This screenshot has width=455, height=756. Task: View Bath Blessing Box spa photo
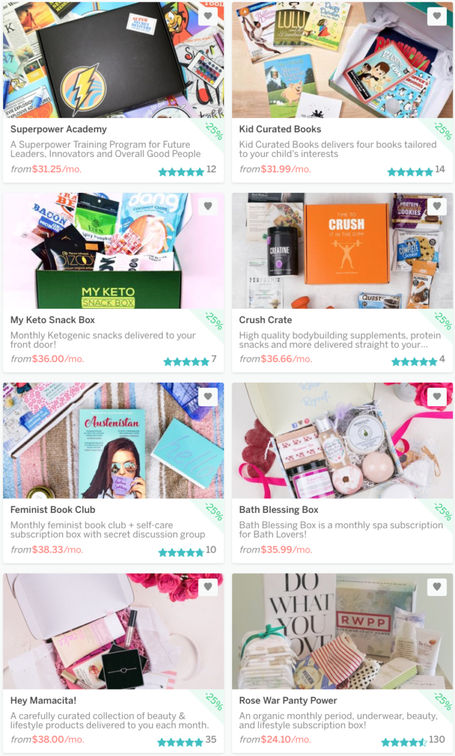click(x=343, y=441)
